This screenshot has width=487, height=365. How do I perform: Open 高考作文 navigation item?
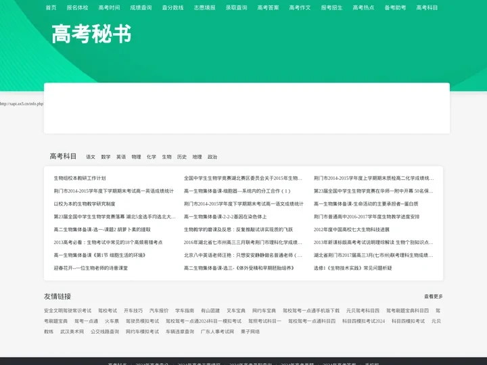pyautogui.click(x=300, y=7)
